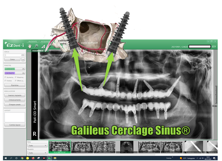Adjust the Contrasto slider

pyautogui.click(x=15, y=73)
